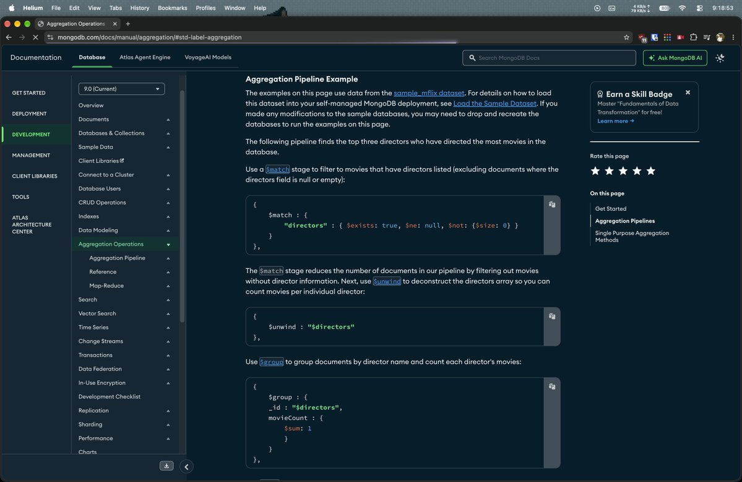Select the MANAGEMENT sidebar category
The image size is (742, 482).
point(31,155)
